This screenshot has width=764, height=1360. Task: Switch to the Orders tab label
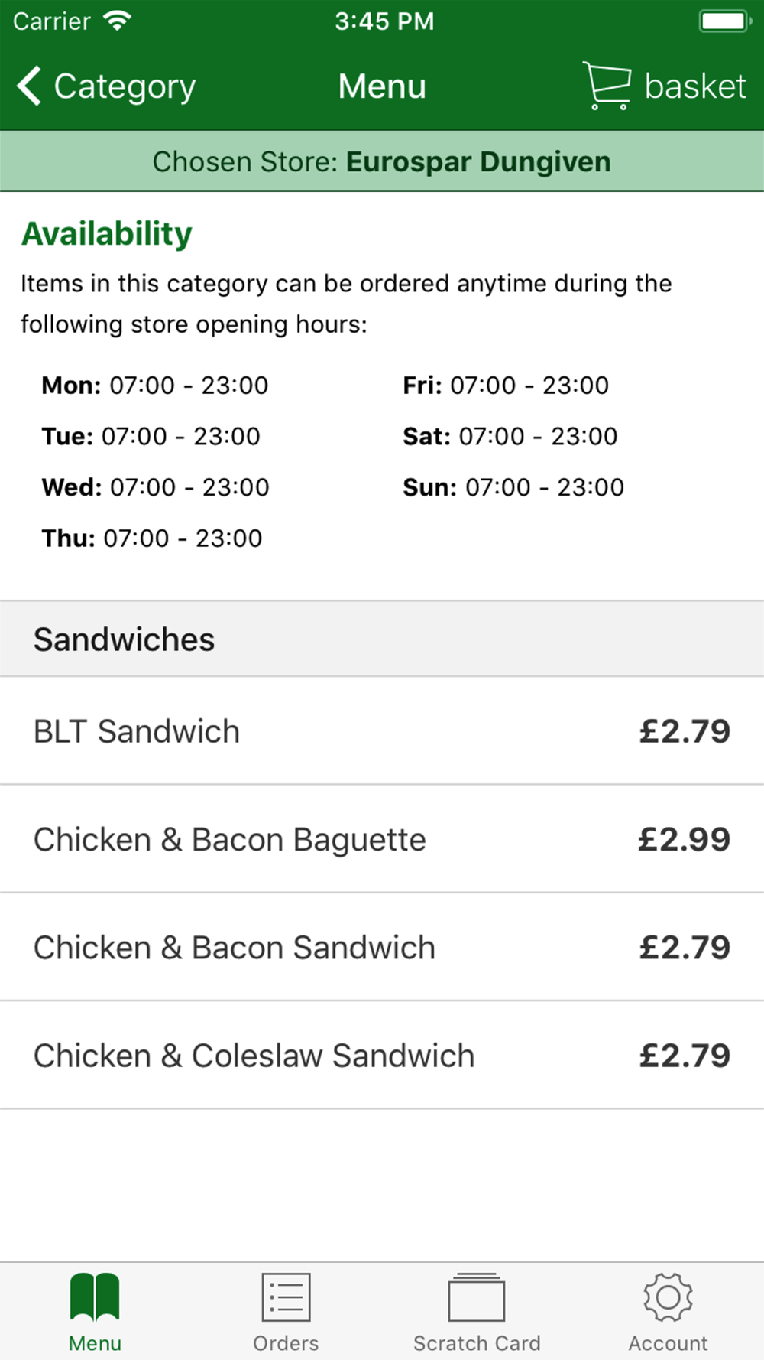(286, 1343)
